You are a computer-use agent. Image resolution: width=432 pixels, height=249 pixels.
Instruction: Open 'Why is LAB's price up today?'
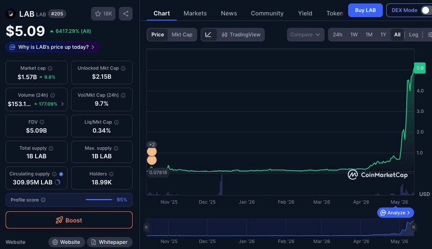coord(53,47)
